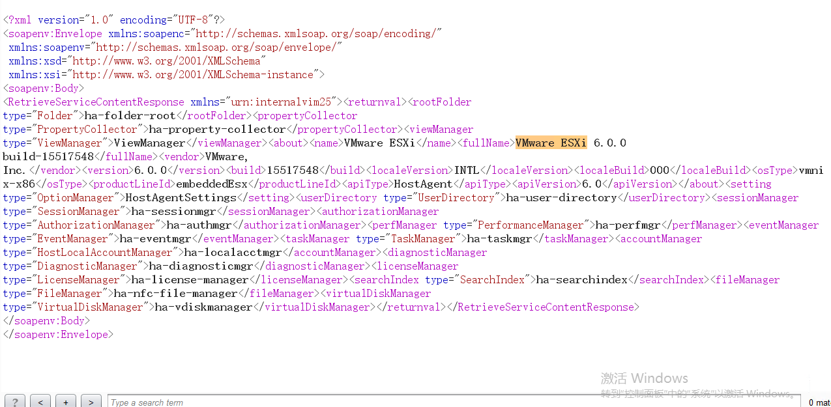The image size is (831, 407).
Task: Click the soap/encoding/ namespace URL
Action: pyautogui.click(x=316, y=33)
